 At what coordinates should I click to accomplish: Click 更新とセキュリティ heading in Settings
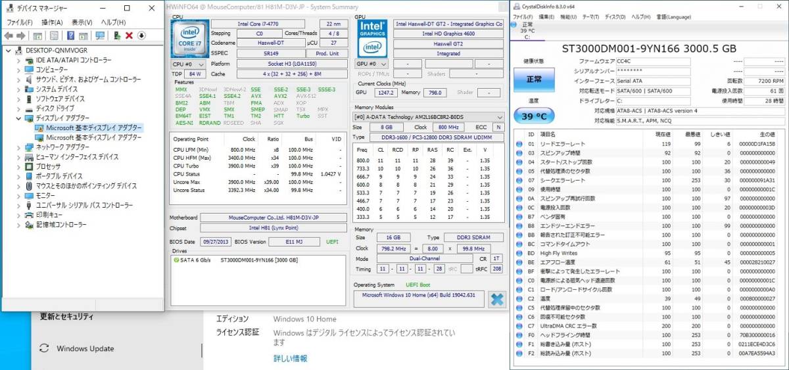[66, 316]
